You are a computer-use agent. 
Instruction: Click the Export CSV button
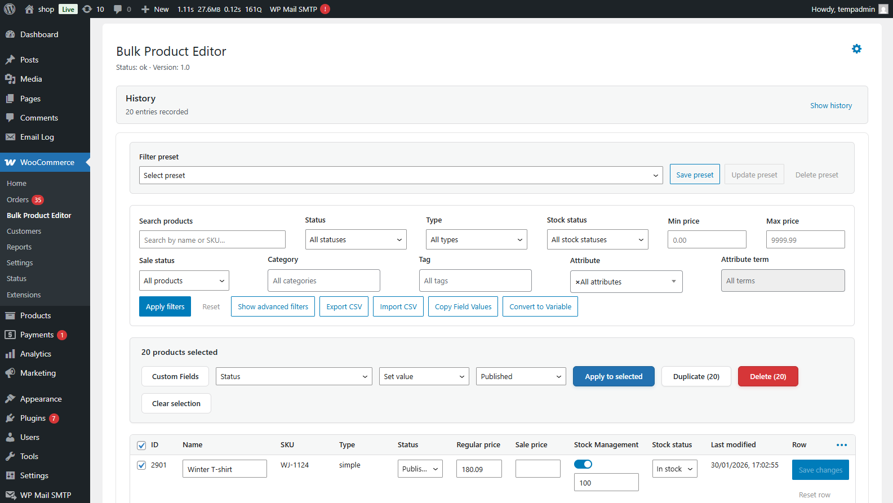click(344, 306)
